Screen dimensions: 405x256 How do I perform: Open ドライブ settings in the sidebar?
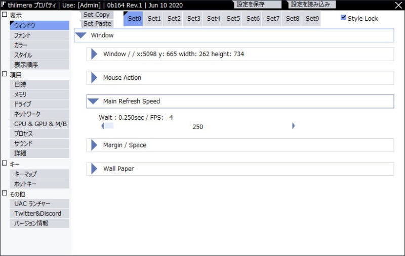[39, 104]
